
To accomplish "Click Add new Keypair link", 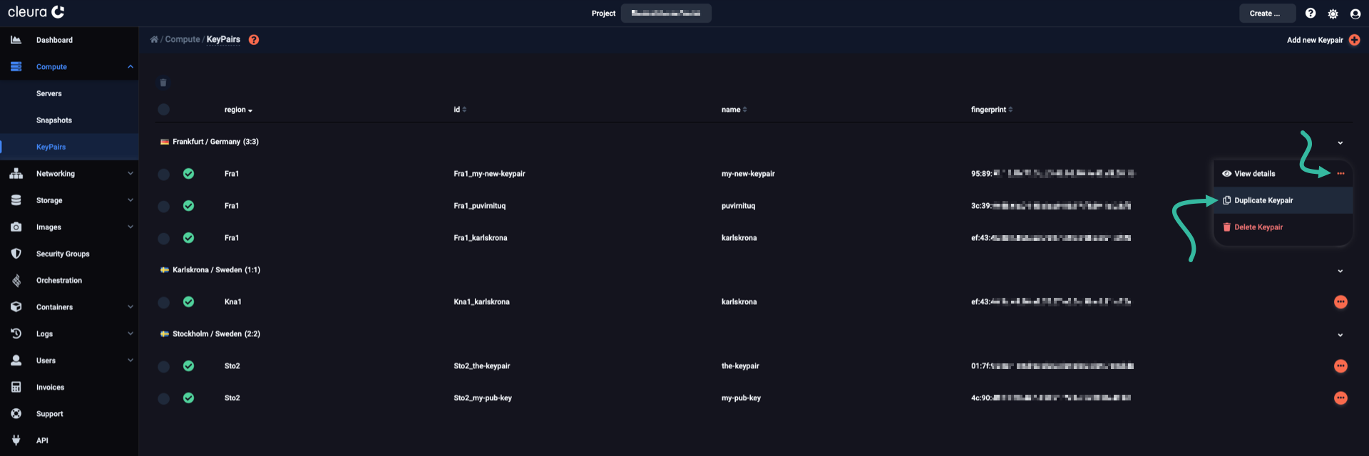I will coord(1315,40).
